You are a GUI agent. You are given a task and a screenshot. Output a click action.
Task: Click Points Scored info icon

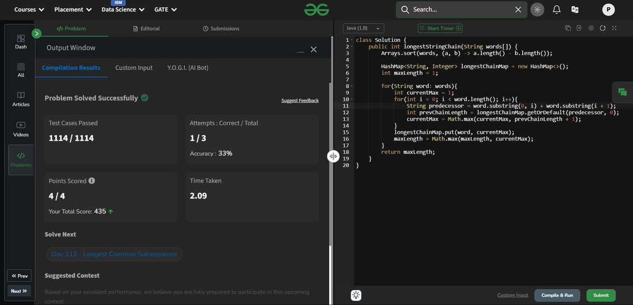92,181
